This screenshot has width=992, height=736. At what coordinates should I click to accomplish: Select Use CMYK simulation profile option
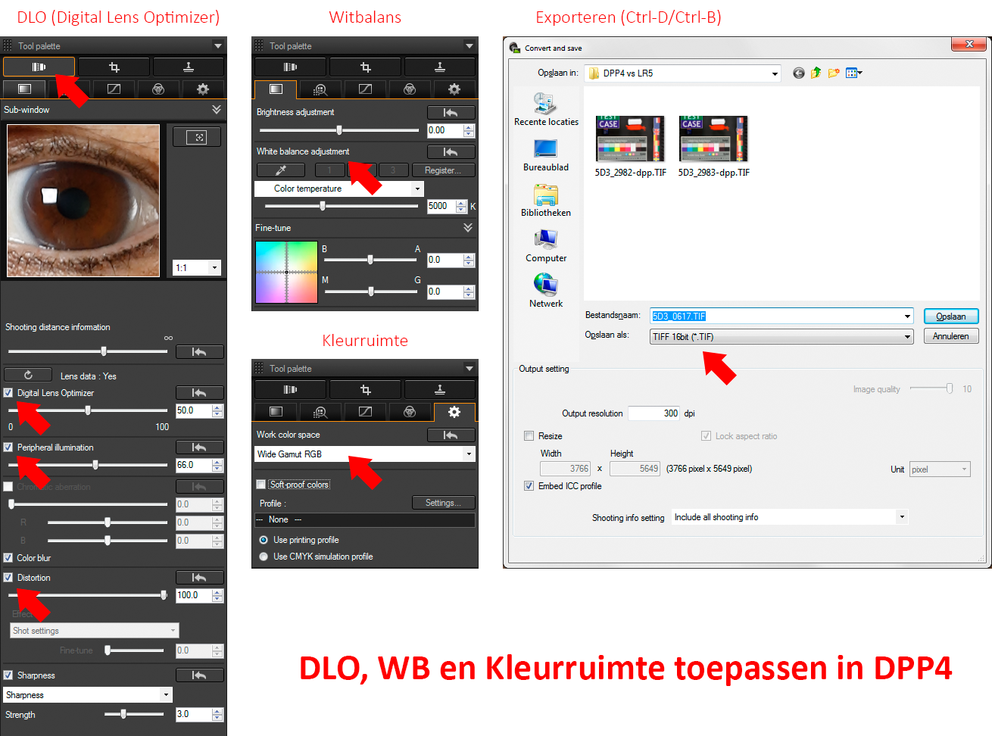pyautogui.click(x=264, y=557)
